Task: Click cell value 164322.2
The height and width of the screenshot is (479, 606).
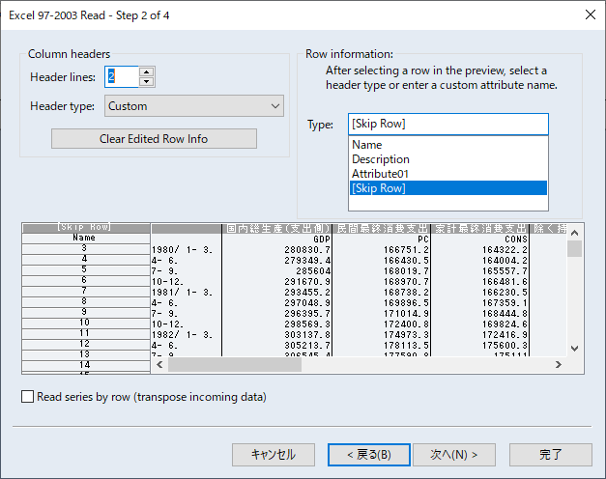Action: [x=479, y=250]
